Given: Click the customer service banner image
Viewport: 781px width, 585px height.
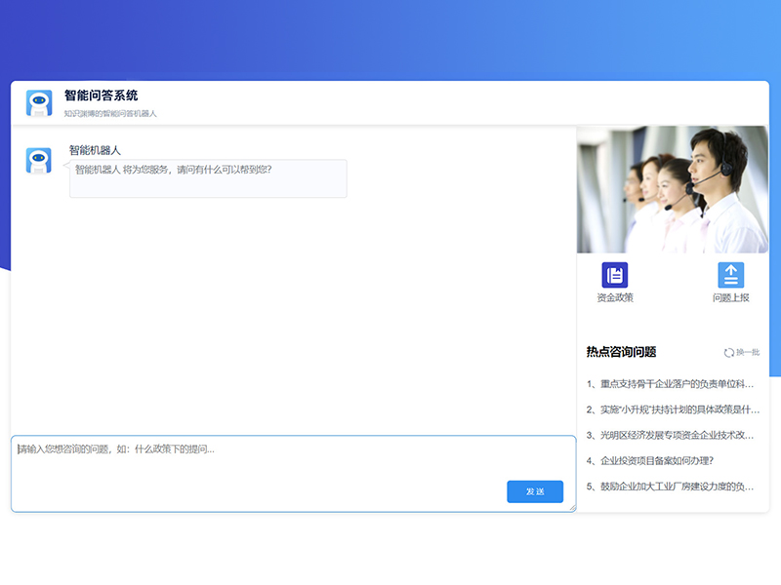Looking at the screenshot, I should (673, 189).
